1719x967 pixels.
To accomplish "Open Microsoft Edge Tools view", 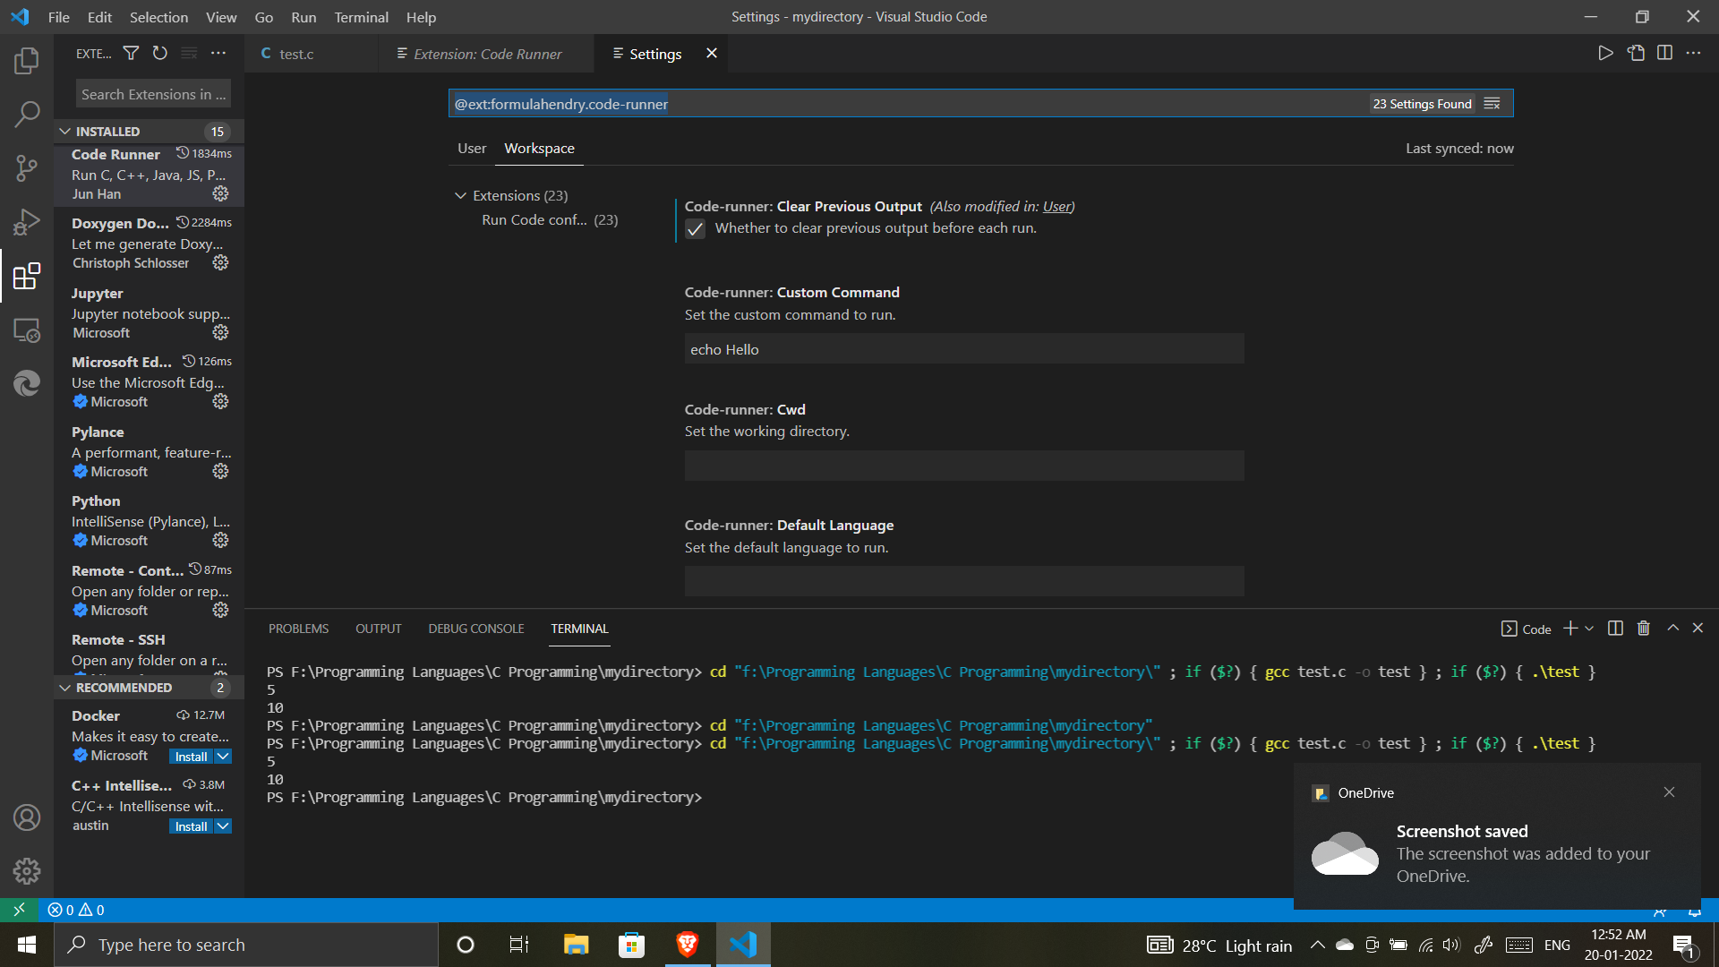I will (27, 383).
